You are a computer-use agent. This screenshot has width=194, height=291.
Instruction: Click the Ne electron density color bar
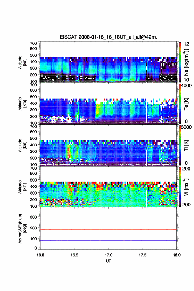point(180,62)
